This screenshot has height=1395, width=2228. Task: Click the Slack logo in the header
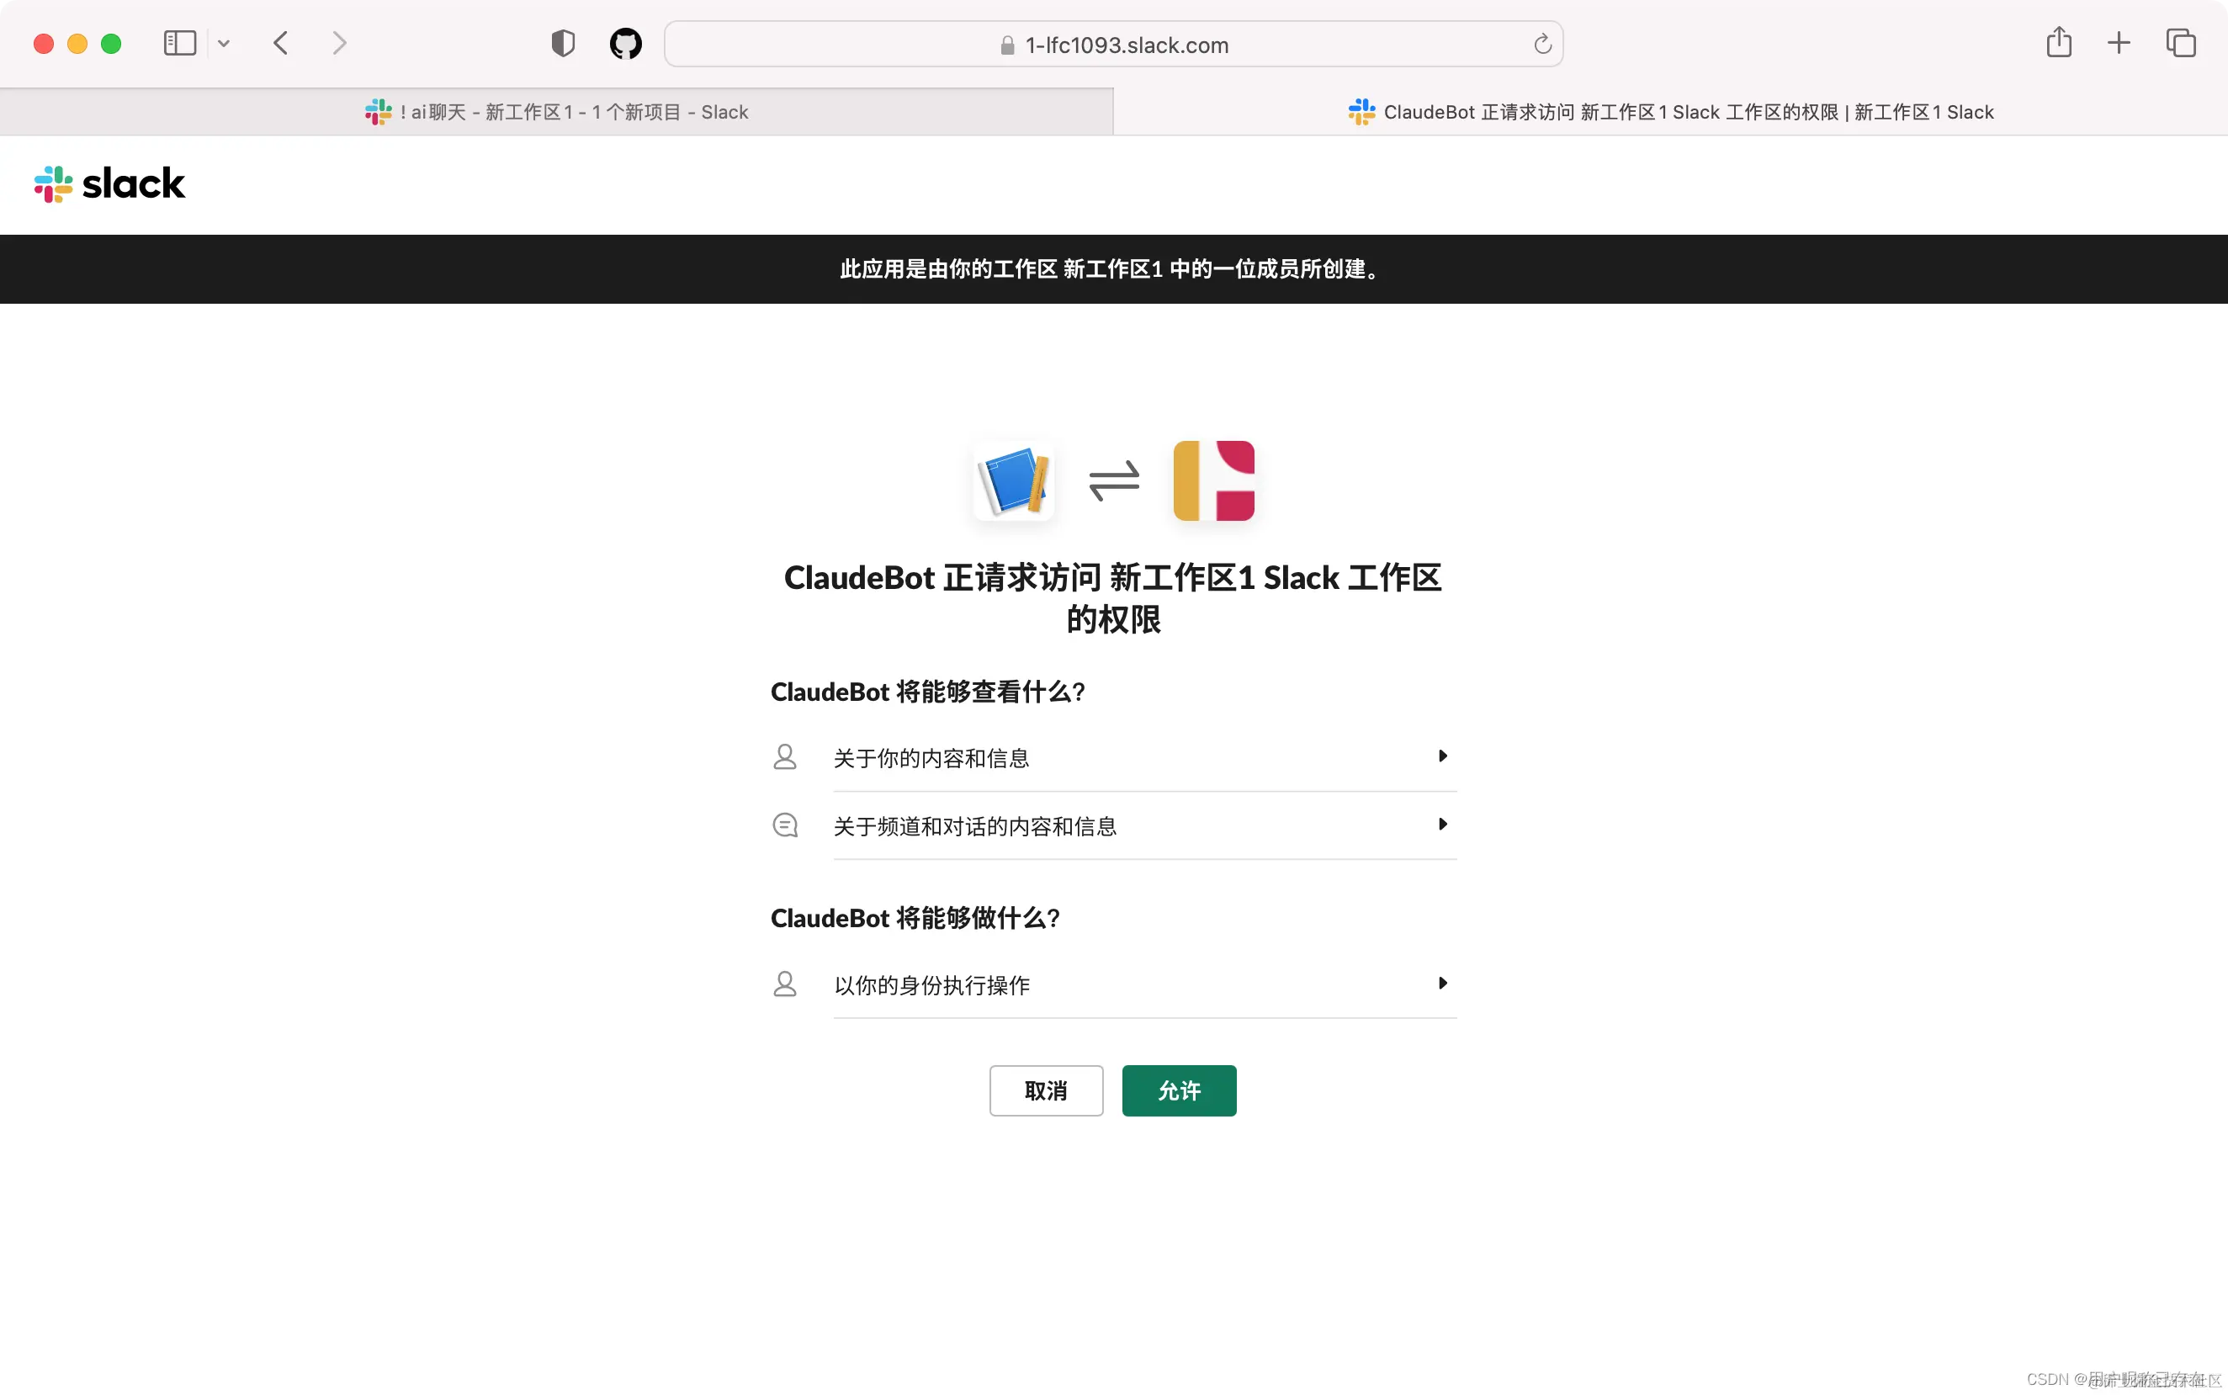[109, 183]
